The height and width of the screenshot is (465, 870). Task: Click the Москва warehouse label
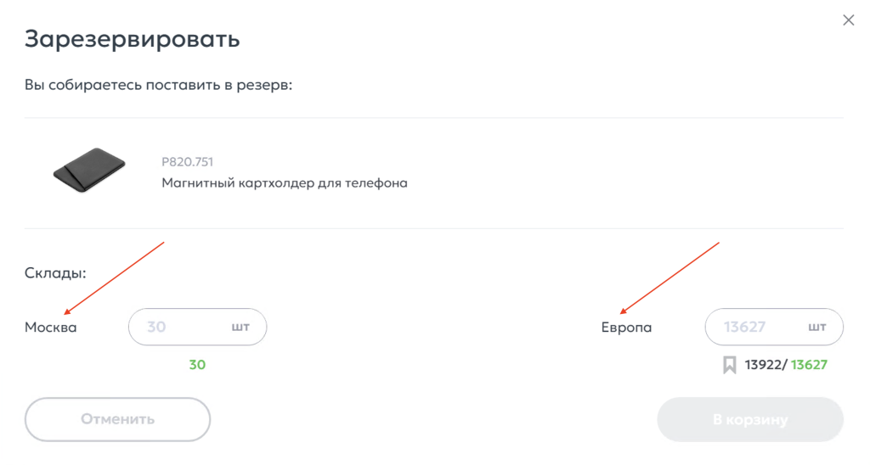(51, 328)
